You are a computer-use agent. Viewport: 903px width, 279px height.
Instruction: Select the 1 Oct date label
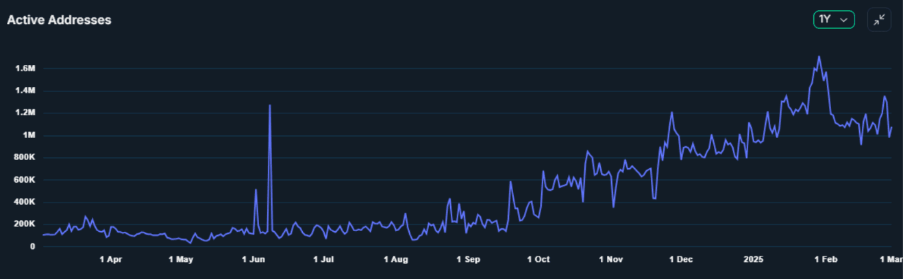pos(538,260)
